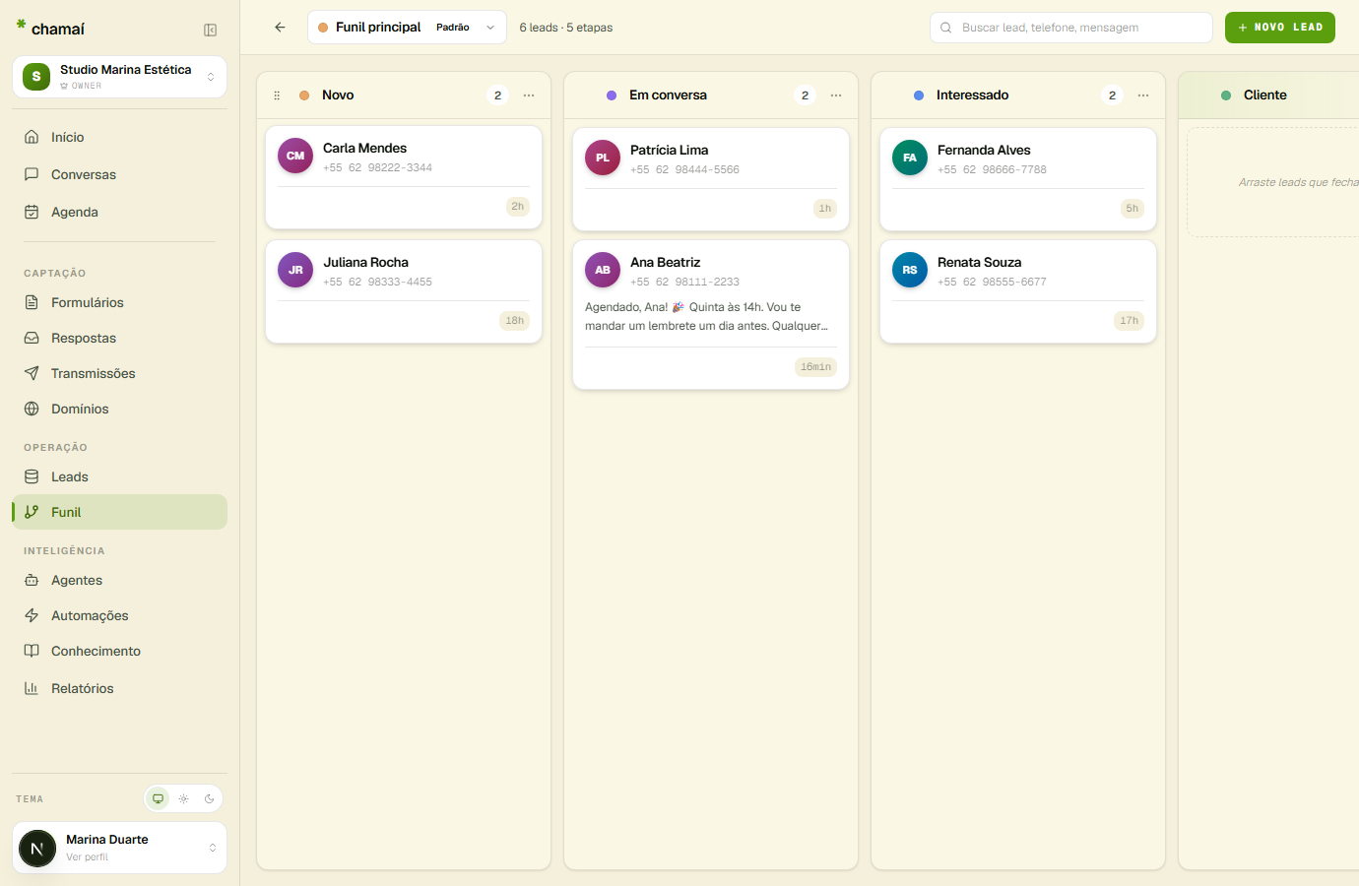Click Ana Beatriz AB avatar
The width and height of the screenshot is (1359, 886).
pos(603,270)
